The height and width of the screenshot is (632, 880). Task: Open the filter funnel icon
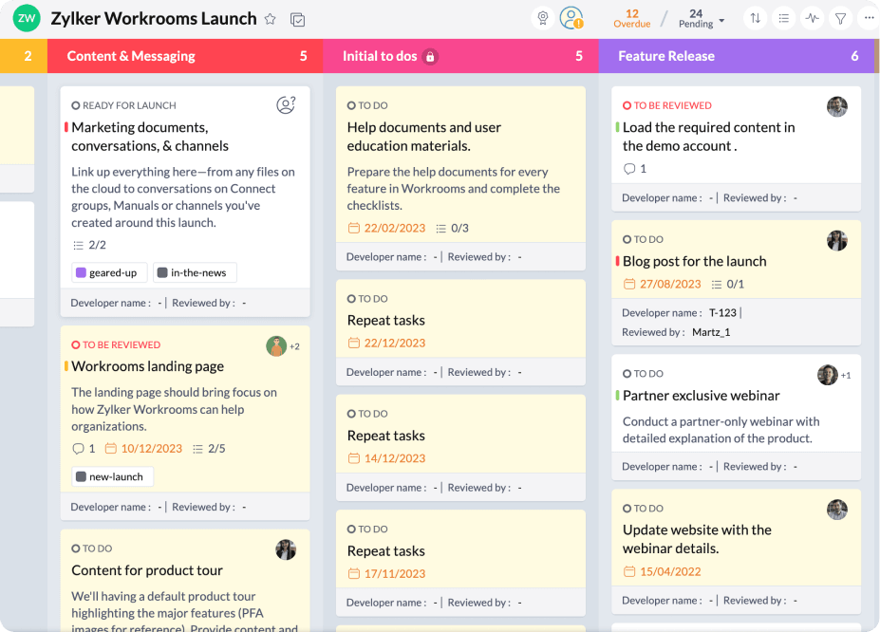pyautogui.click(x=841, y=19)
